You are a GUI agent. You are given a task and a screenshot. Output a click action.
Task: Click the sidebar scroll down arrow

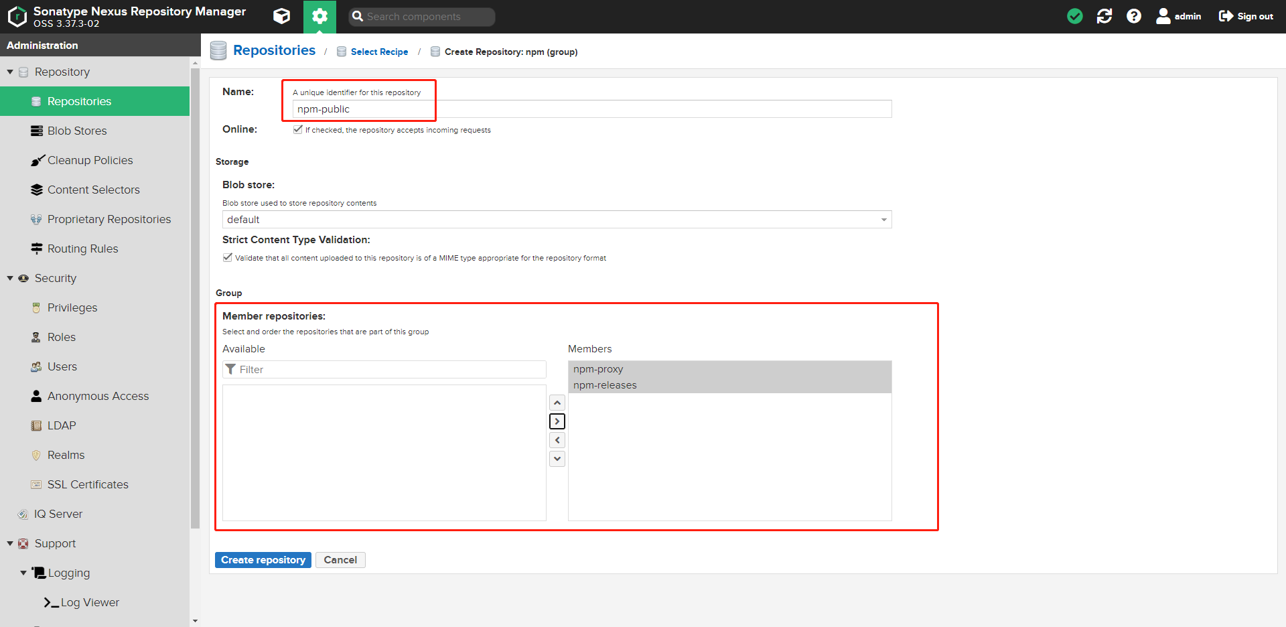(x=196, y=621)
